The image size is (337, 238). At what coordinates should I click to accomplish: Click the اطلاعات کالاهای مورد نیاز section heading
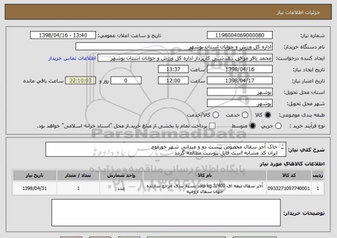coord(292,164)
